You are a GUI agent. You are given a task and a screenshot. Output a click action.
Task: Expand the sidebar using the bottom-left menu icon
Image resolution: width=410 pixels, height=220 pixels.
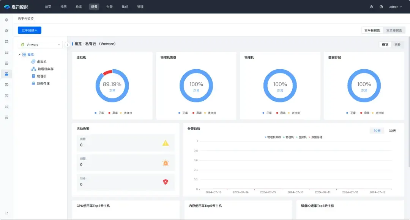click(x=6, y=213)
